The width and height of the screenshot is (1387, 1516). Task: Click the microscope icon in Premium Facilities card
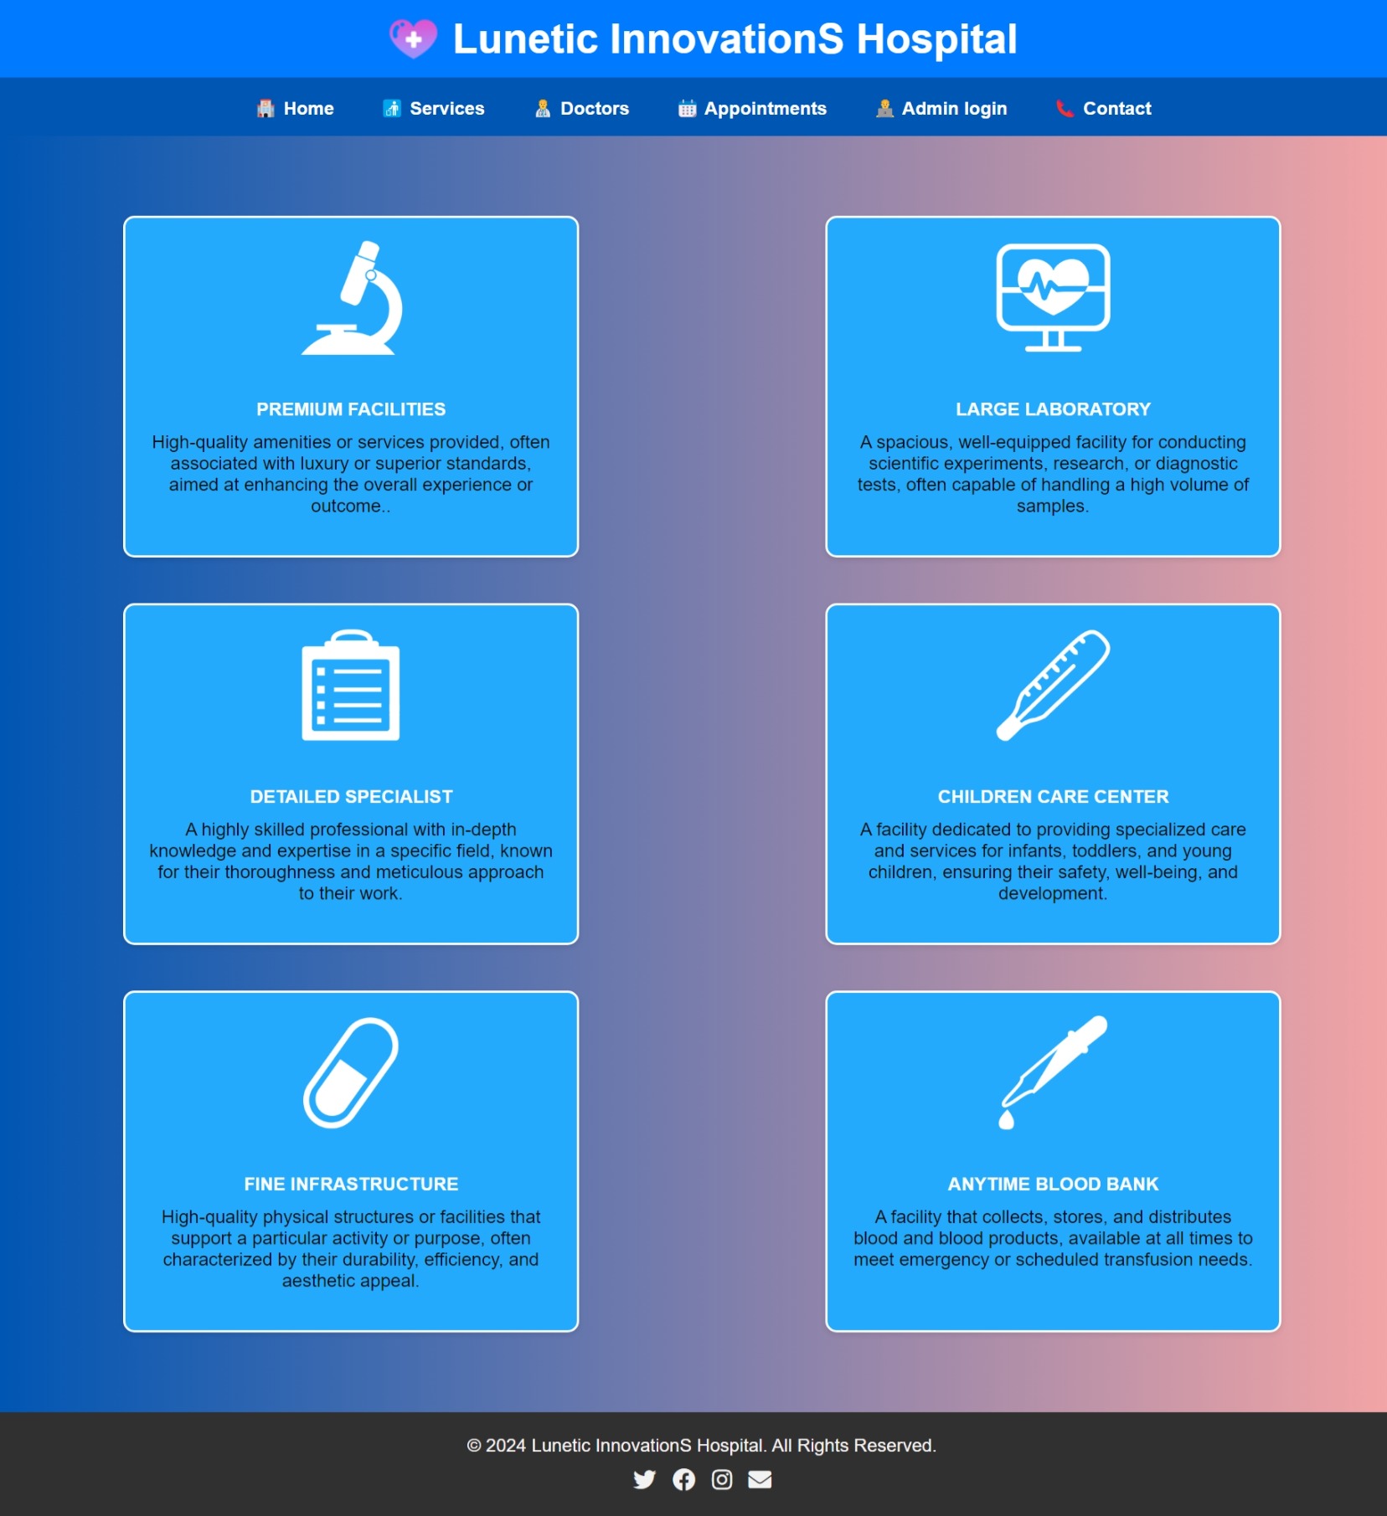[352, 298]
